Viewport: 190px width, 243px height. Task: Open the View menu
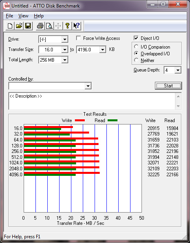pyautogui.click(x=23, y=16)
